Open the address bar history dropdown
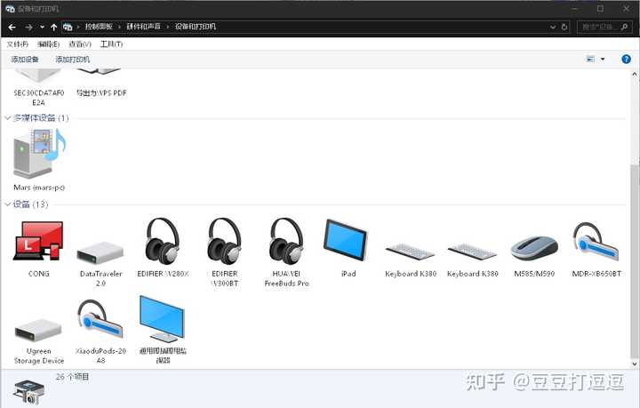640x408 pixels. click(553, 27)
